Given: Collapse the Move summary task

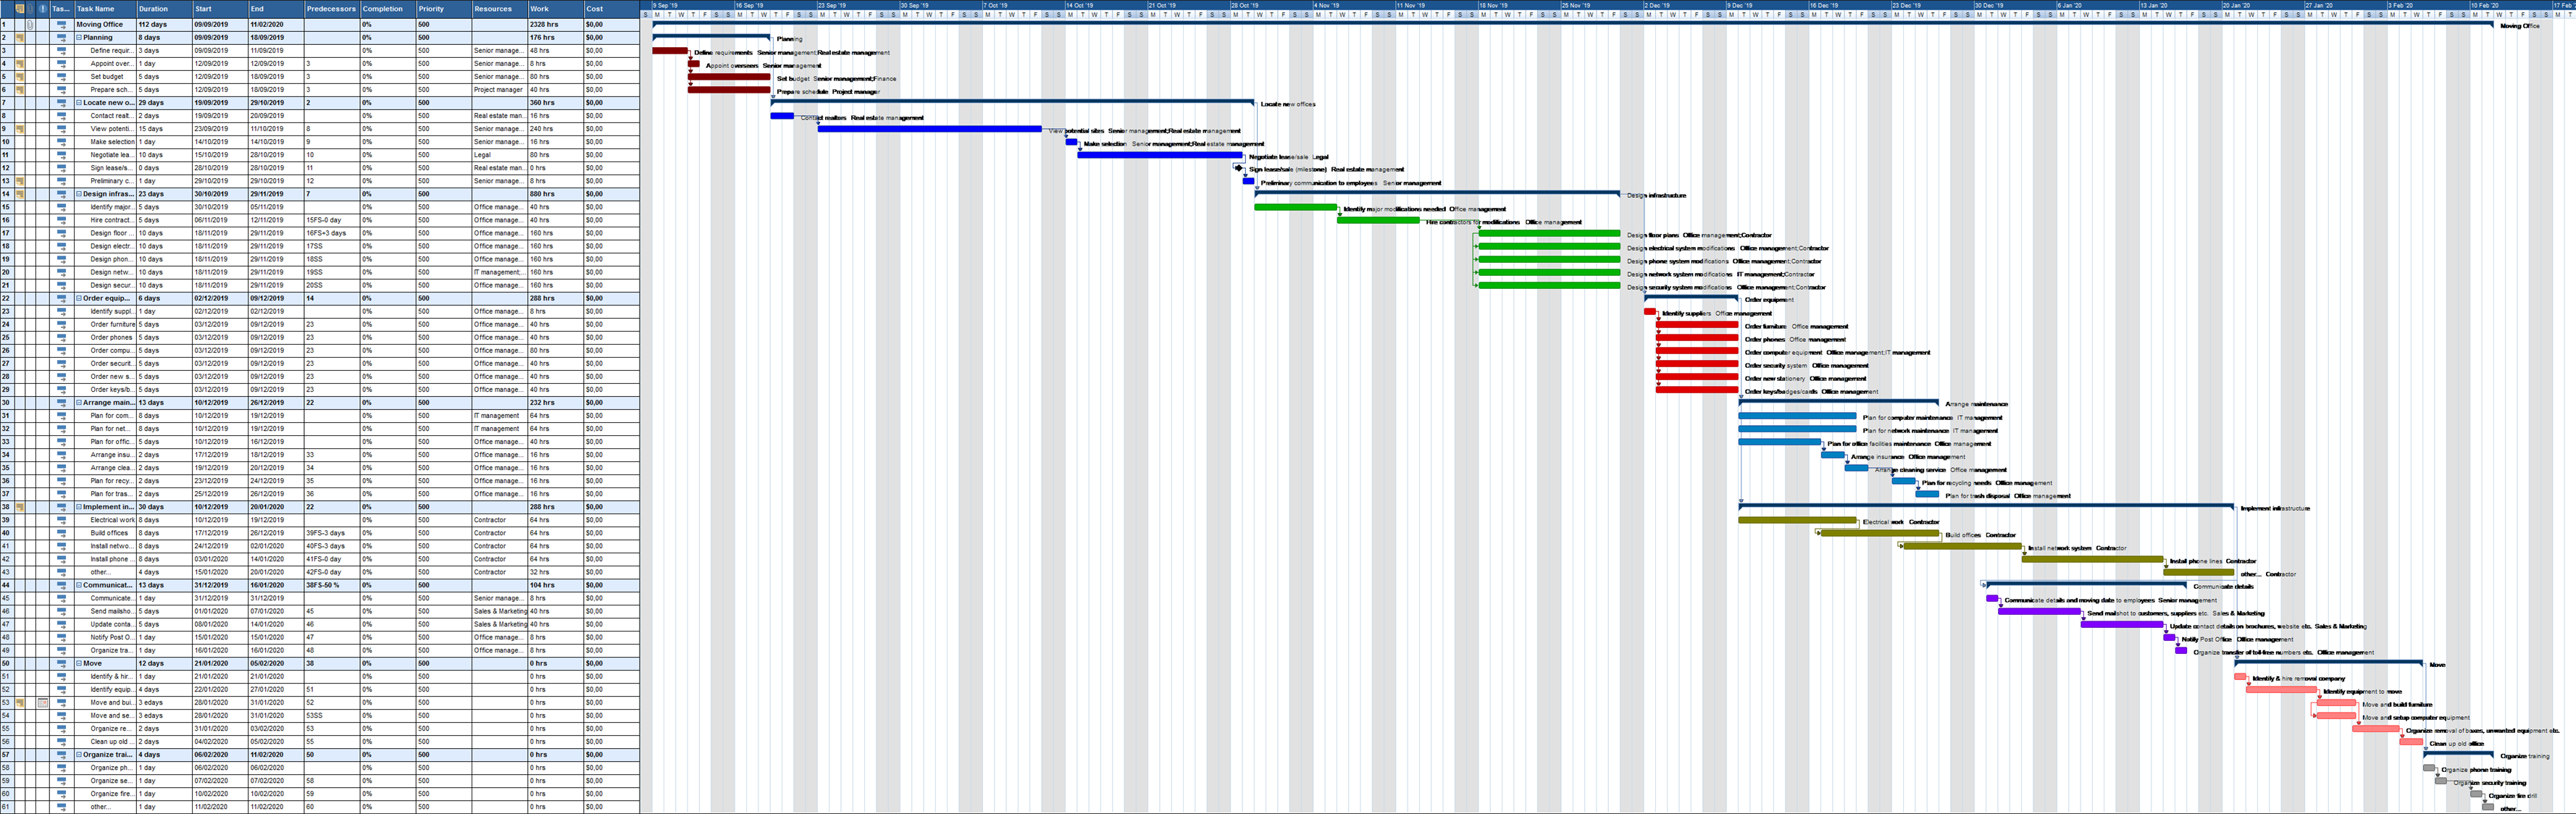Looking at the screenshot, I should point(79,663).
